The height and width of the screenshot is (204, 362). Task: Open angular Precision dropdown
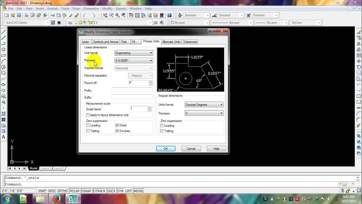204,113
